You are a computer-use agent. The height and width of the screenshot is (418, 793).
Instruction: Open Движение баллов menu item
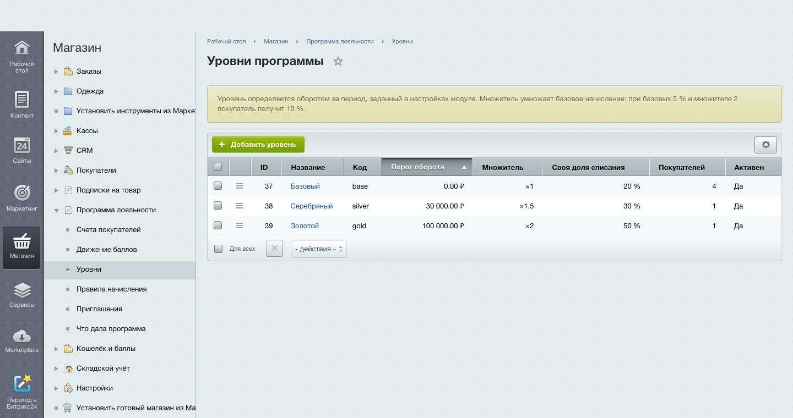(107, 250)
